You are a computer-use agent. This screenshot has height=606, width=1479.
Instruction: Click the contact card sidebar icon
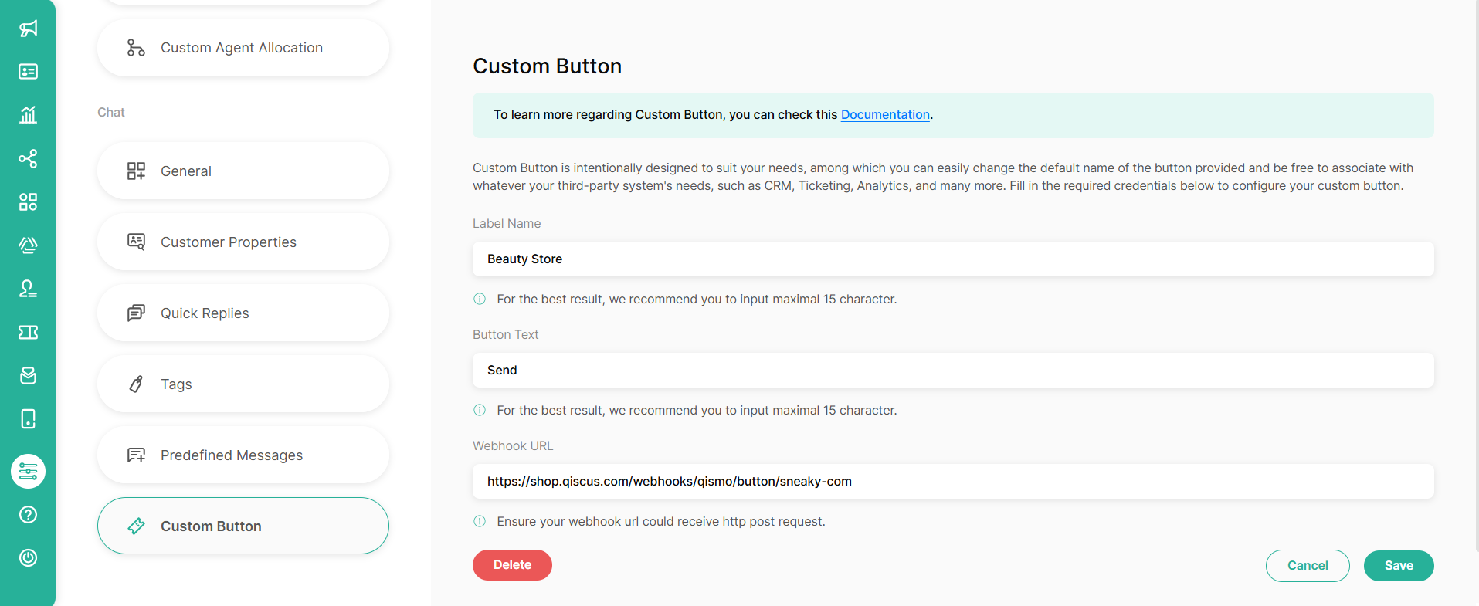click(x=28, y=72)
